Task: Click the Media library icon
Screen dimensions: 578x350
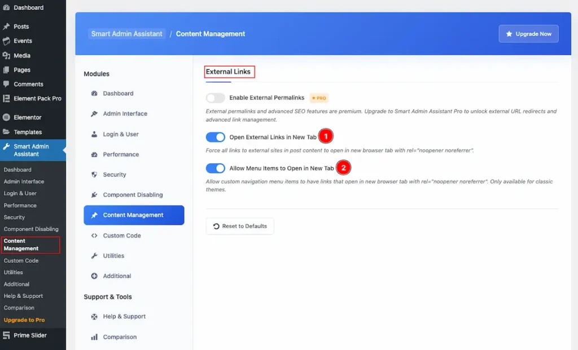Action: click(x=6, y=55)
